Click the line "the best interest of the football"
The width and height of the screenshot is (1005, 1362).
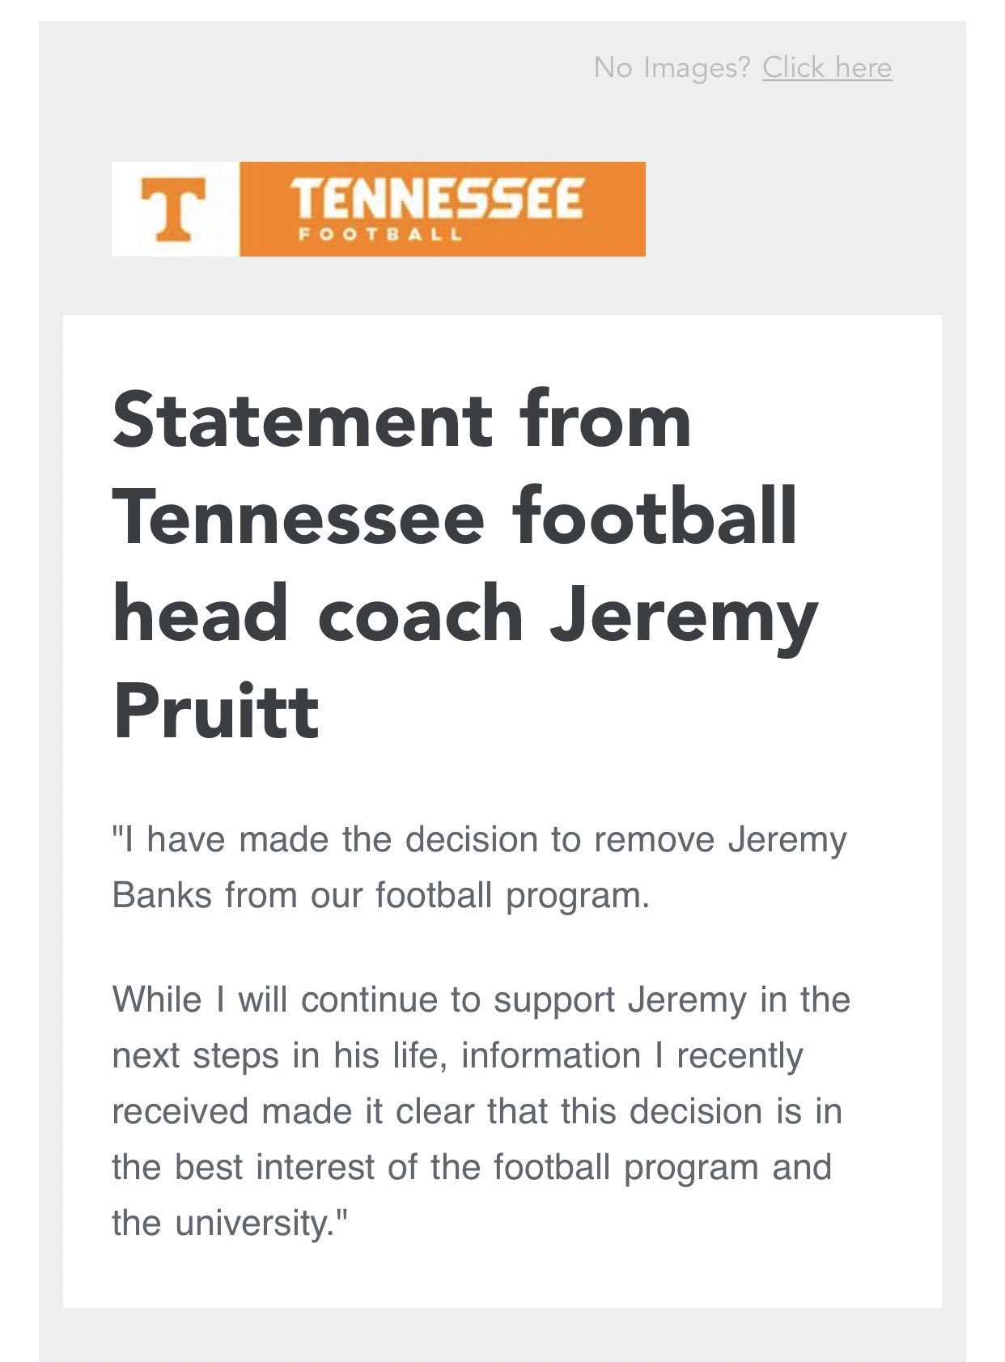click(x=472, y=1168)
